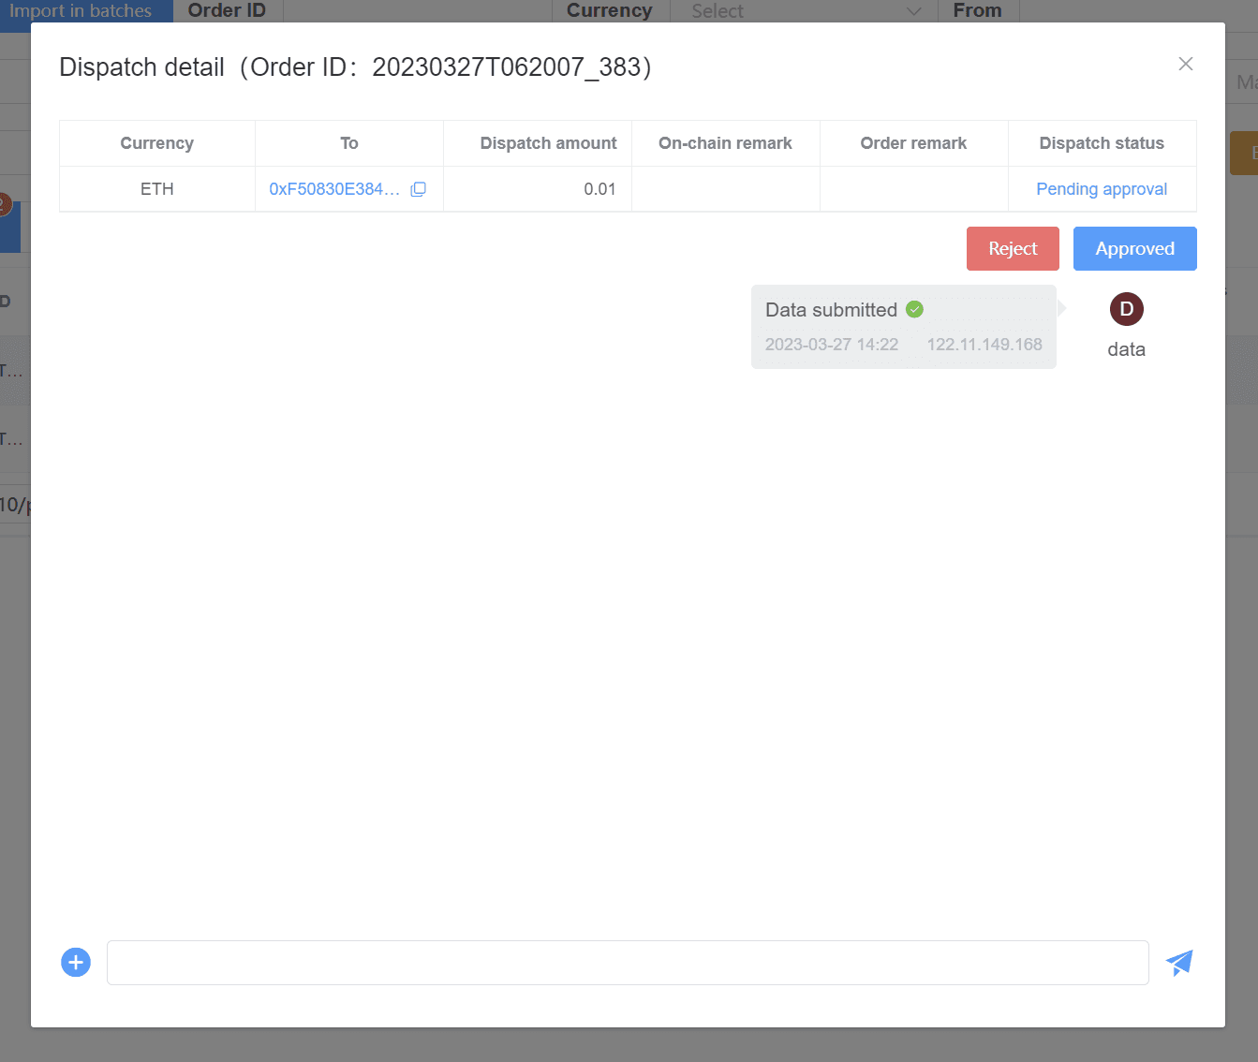Click the Order ID filter label

pos(226,10)
